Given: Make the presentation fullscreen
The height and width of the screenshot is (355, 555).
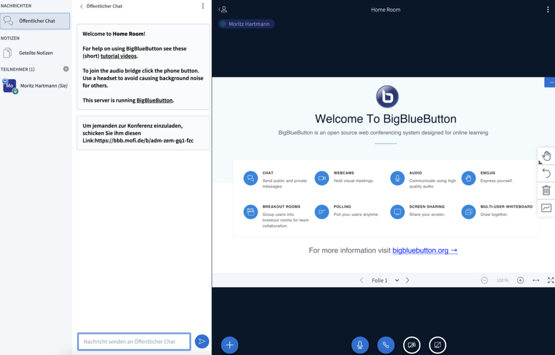Looking at the screenshot, I should tap(551, 280).
